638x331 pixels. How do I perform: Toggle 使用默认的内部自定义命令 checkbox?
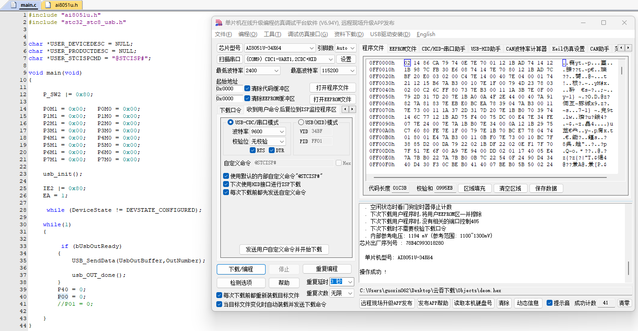(226, 176)
